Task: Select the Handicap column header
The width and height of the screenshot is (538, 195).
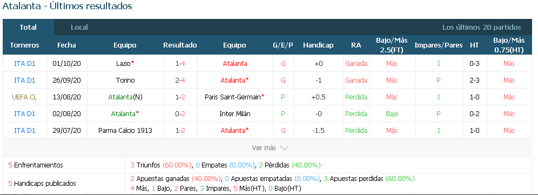Action: (x=318, y=45)
